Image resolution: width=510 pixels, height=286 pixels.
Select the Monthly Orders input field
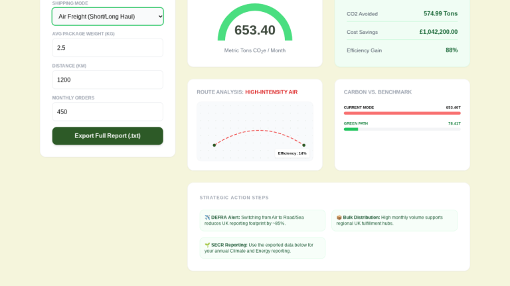click(108, 111)
